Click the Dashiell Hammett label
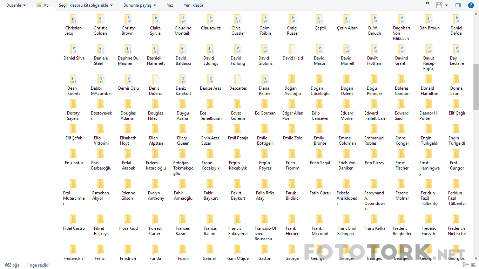The width and height of the screenshot is (479, 269). click(x=155, y=61)
